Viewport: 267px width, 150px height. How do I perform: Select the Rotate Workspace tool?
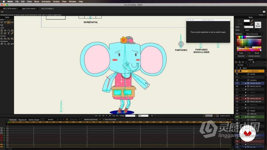pyautogui.click(x=9, y=44)
